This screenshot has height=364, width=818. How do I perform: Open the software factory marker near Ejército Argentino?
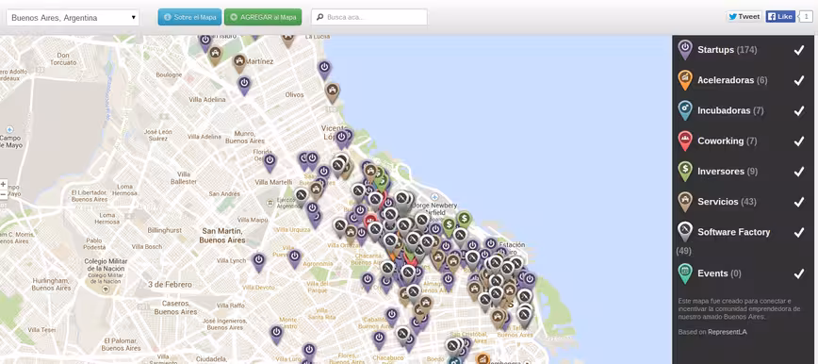301,197
